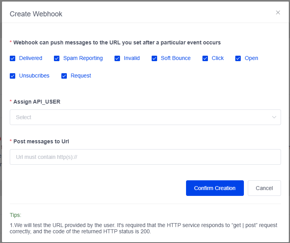Disable the Invalid event checkbox

[117, 58]
